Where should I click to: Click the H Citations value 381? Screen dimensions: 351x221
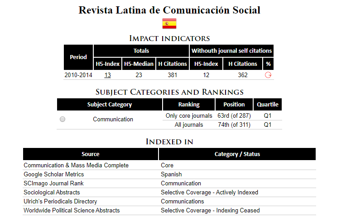click(x=173, y=75)
